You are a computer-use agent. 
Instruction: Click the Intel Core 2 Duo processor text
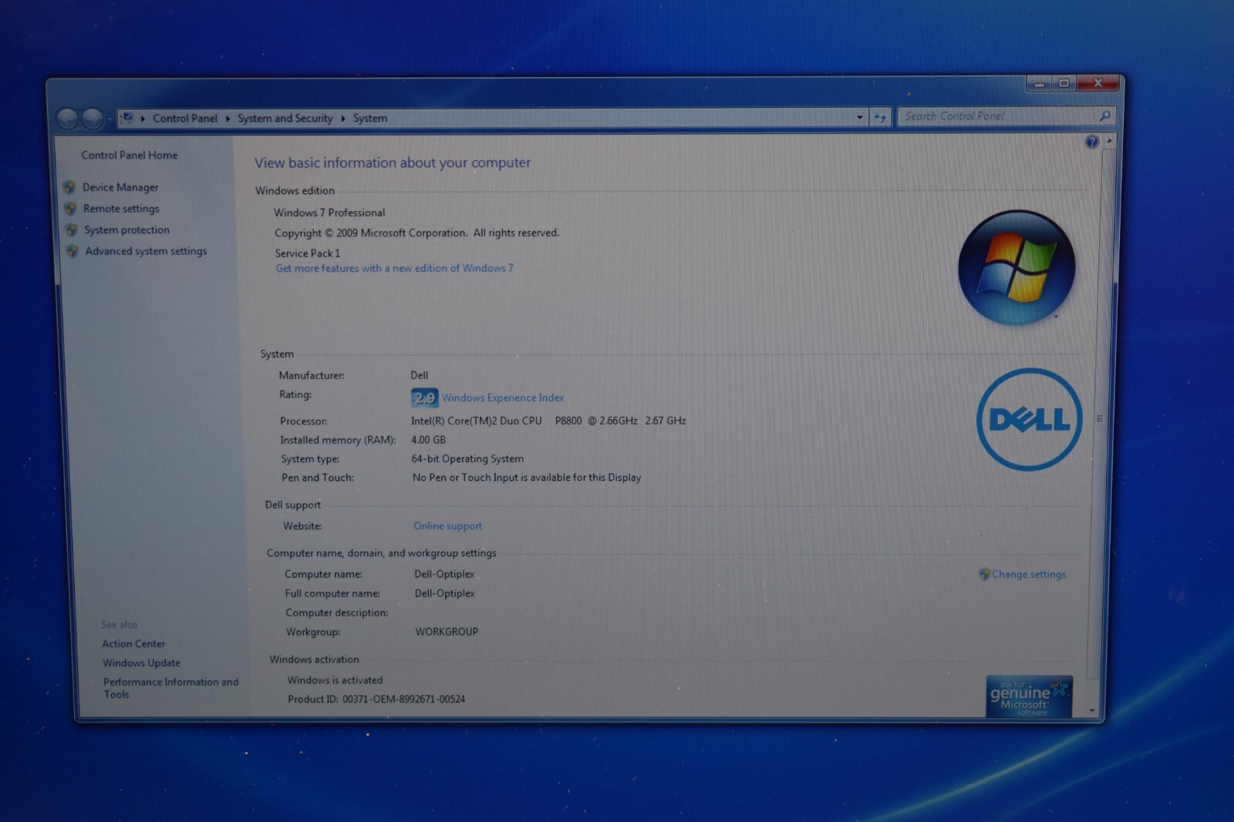pyautogui.click(x=548, y=421)
